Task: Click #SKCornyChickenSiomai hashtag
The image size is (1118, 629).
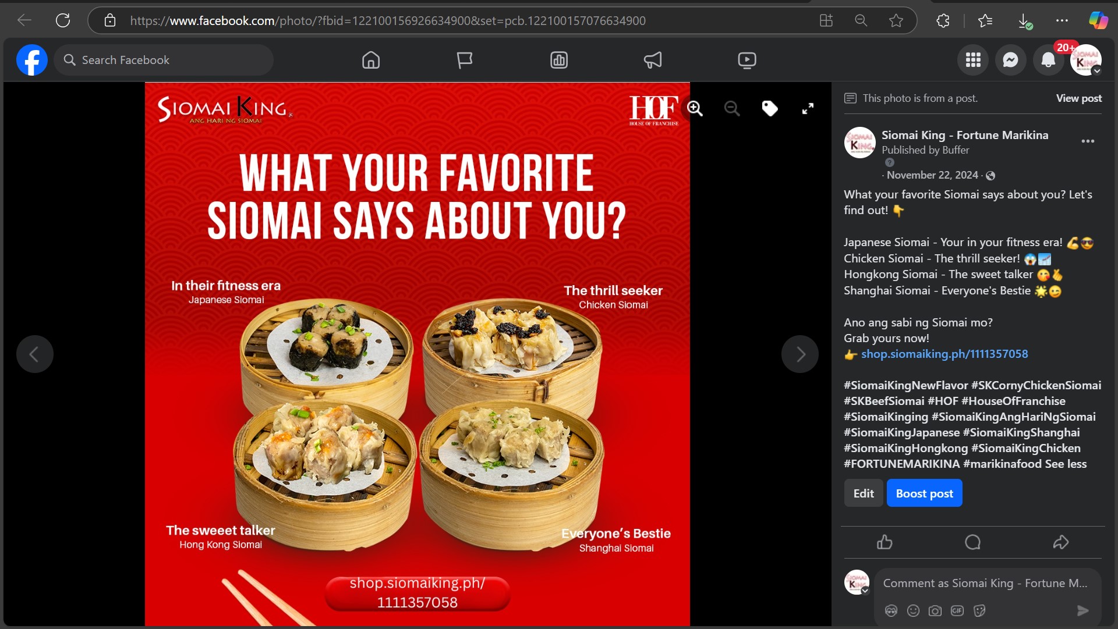Action: point(1036,385)
